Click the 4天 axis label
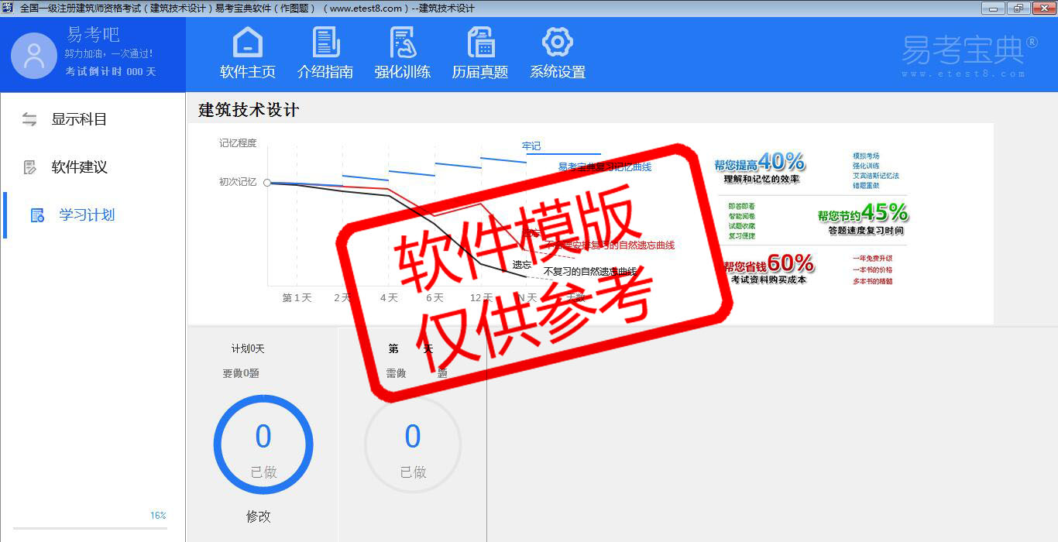Viewport: 1058px width, 542px height. 389,298
